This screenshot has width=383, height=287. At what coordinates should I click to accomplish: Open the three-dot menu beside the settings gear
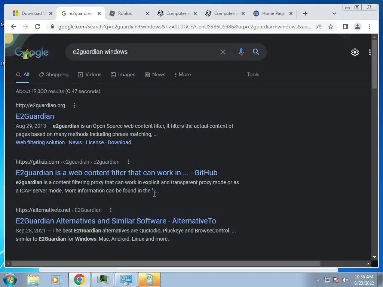tap(370, 52)
